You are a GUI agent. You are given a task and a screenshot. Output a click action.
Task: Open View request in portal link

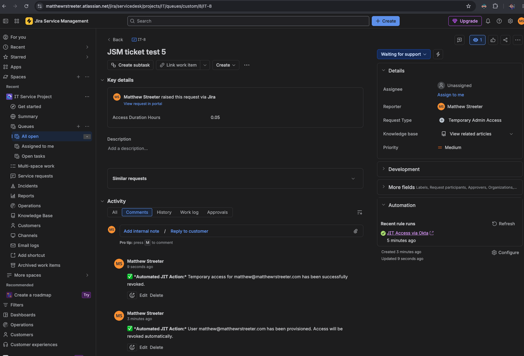(143, 104)
